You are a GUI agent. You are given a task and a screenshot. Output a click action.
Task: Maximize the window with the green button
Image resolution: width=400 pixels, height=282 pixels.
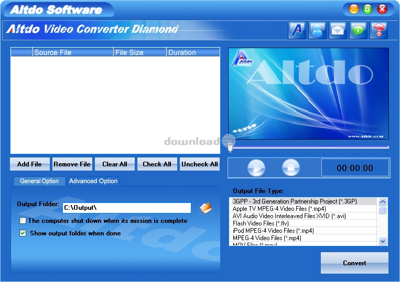(x=367, y=9)
